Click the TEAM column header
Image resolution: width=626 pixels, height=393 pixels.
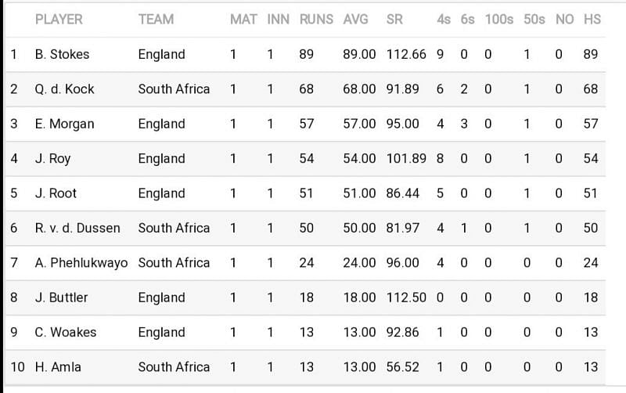coord(156,19)
